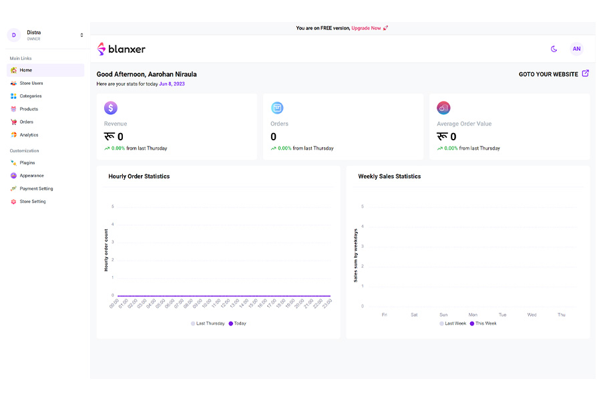Click the Appearance palette icon

15,175
